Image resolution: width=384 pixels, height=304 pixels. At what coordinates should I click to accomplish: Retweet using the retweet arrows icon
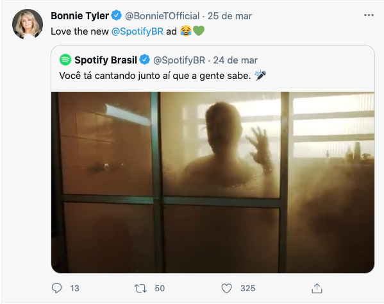pos(141,289)
